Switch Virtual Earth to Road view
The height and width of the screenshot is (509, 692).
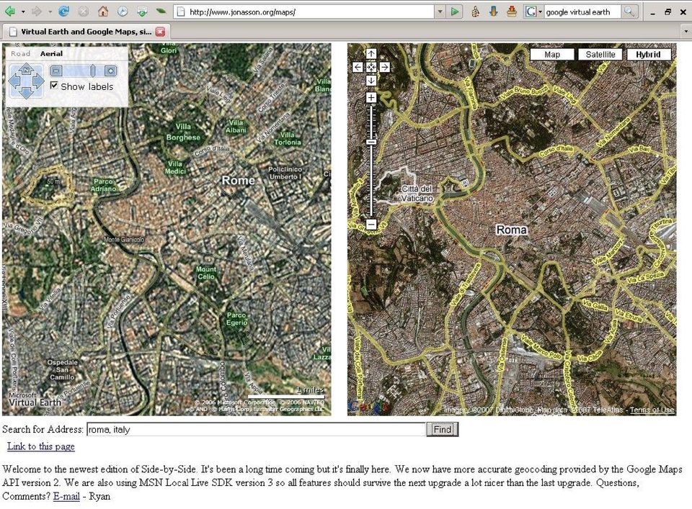20,54
